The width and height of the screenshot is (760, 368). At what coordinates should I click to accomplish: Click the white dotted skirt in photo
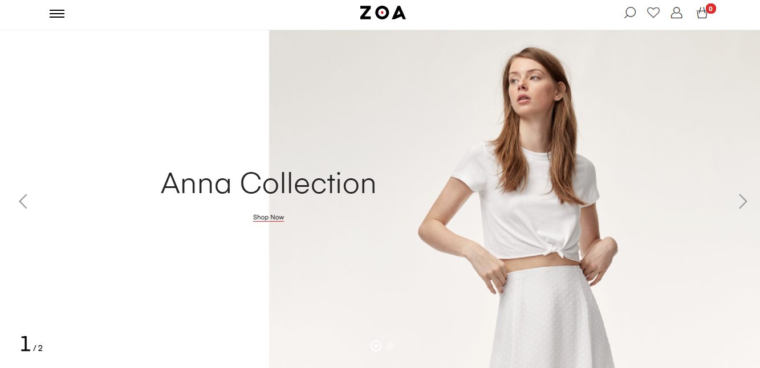pyautogui.click(x=550, y=318)
